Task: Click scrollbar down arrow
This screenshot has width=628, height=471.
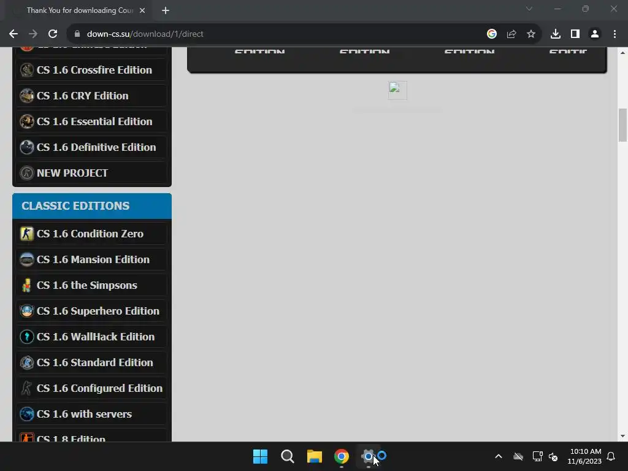Action: [x=622, y=436]
